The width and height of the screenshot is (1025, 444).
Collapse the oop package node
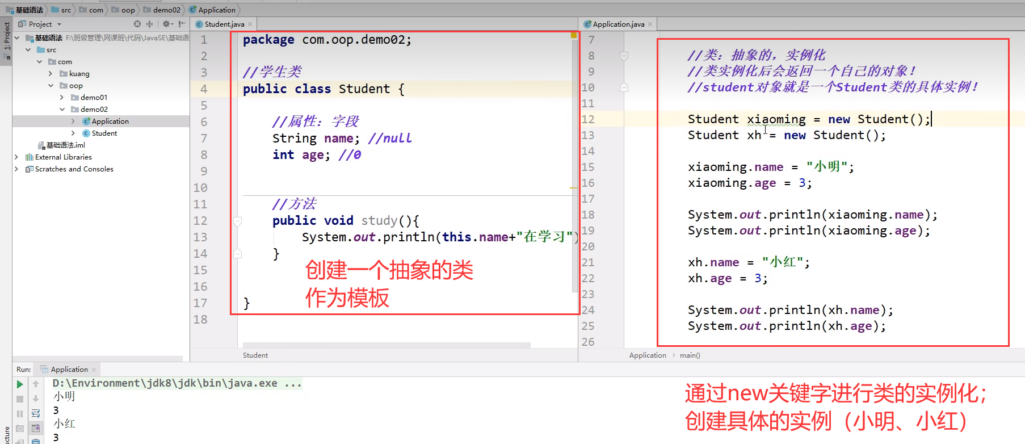point(51,86)
